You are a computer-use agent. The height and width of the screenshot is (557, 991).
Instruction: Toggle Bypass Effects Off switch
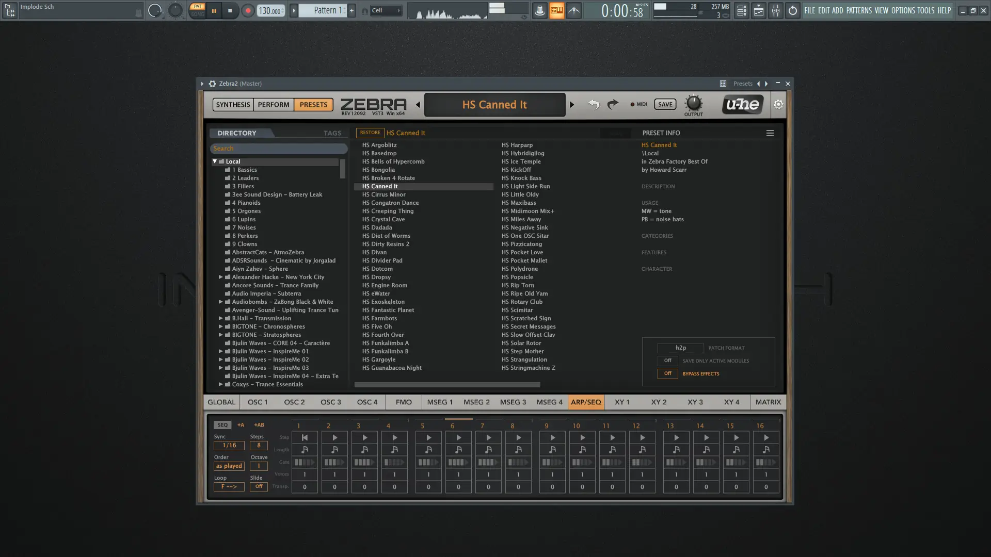click(667, 373)
